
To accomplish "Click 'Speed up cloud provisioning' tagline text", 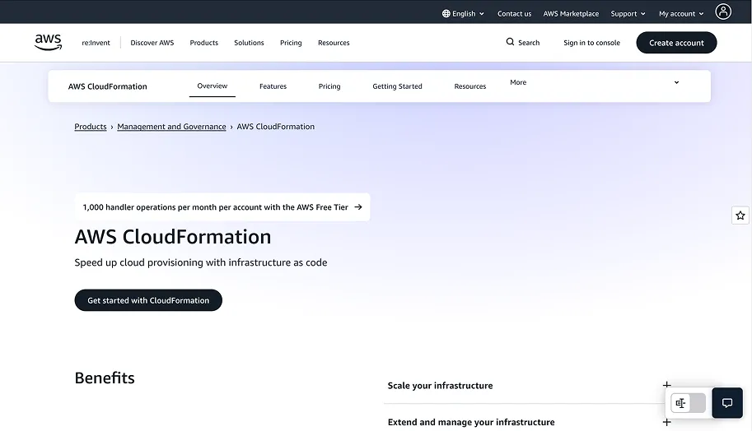I will (200, 262).
